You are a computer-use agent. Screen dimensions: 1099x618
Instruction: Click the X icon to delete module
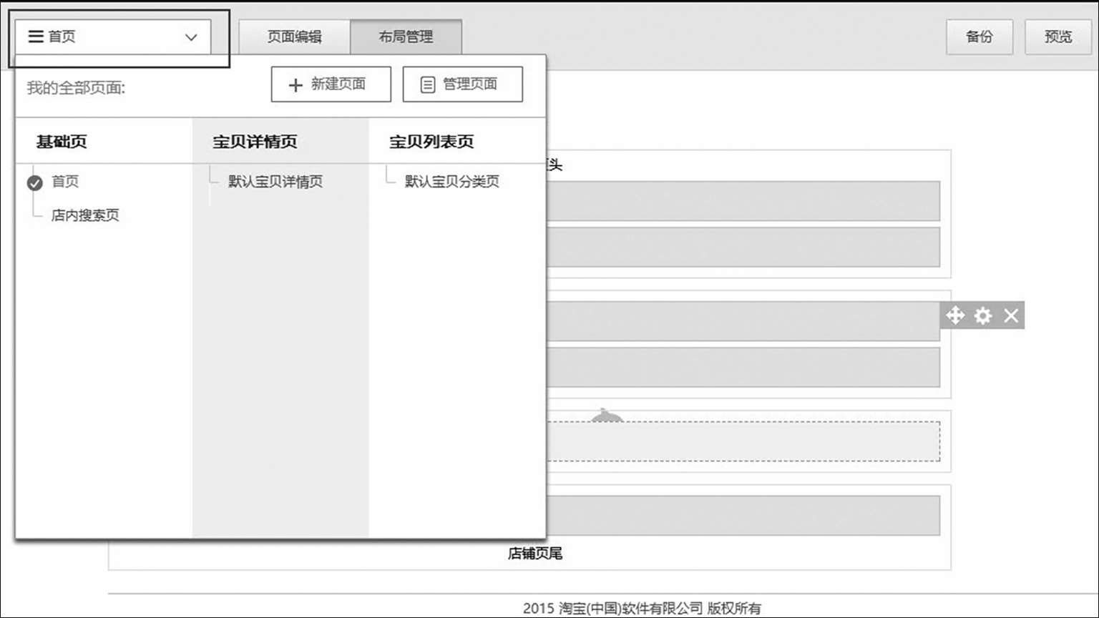coord(1010,315)
